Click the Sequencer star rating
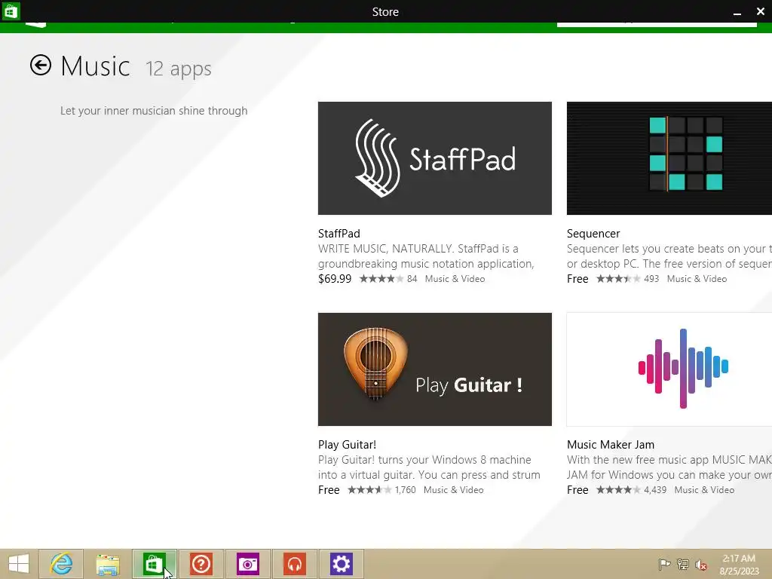 [618, 279]
